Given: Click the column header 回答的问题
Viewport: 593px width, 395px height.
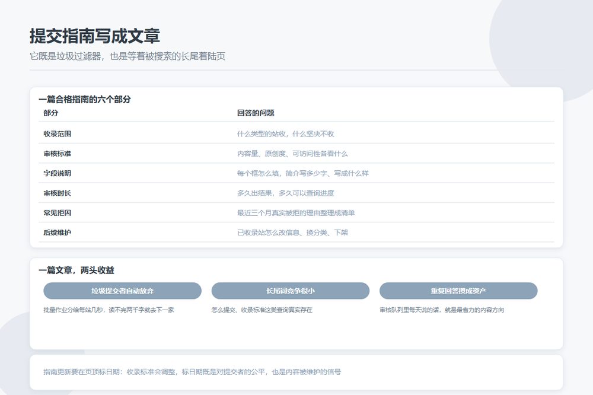Looking at the screenshot, I should [256, 113].
